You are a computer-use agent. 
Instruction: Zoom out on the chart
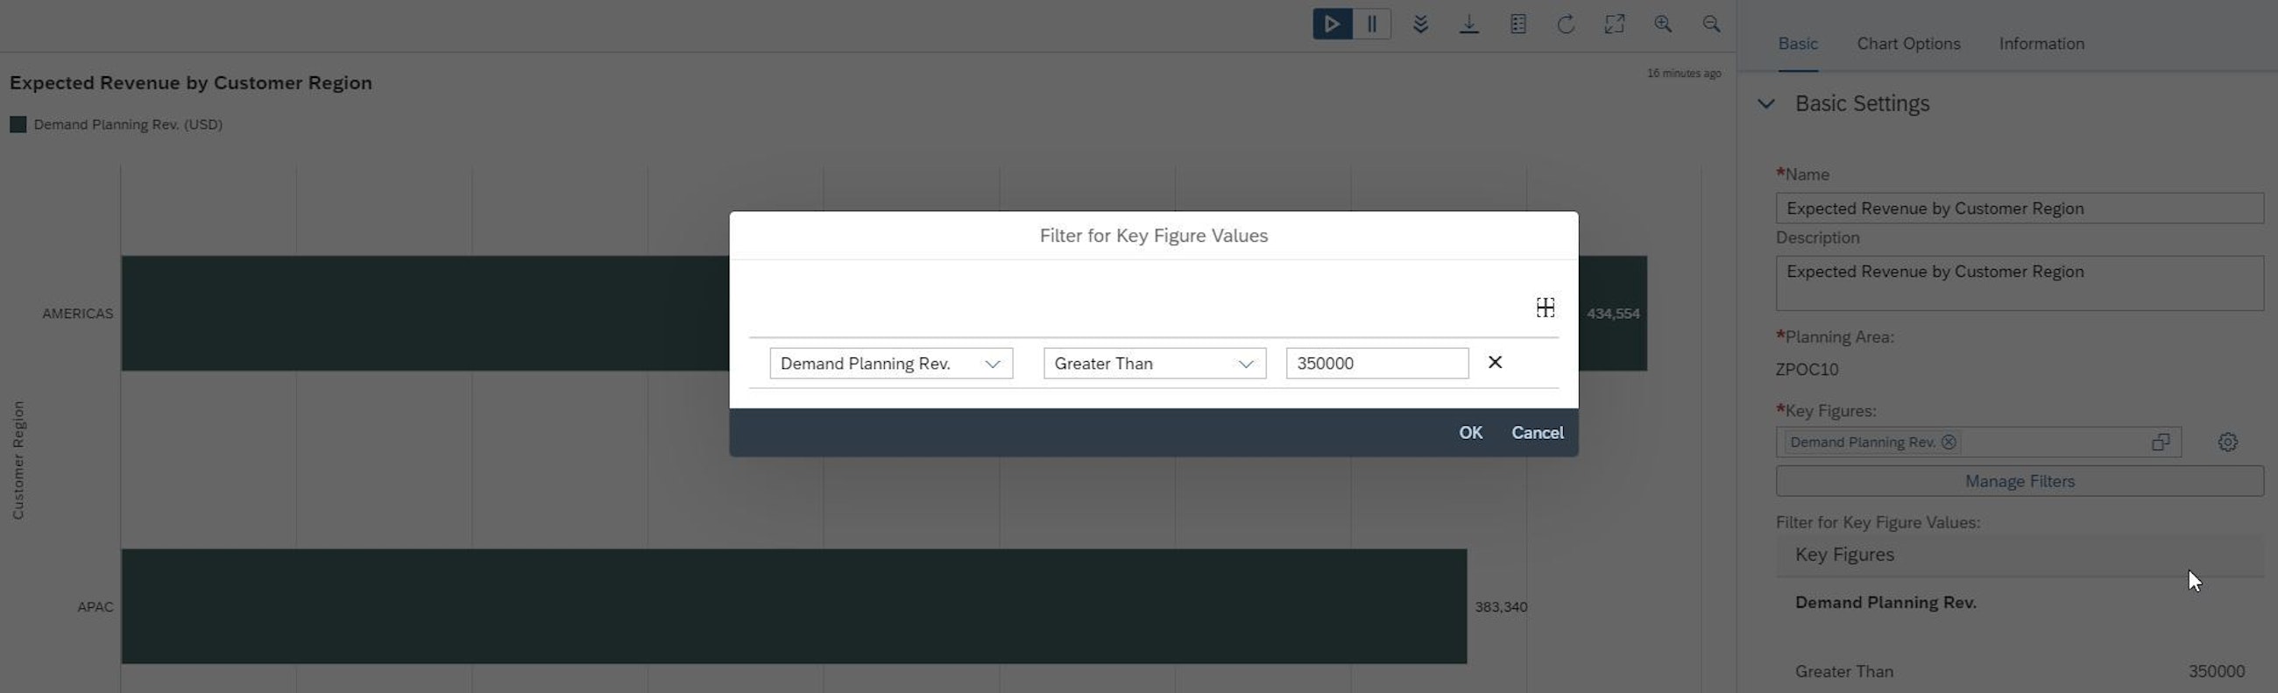coord(1710,25)
